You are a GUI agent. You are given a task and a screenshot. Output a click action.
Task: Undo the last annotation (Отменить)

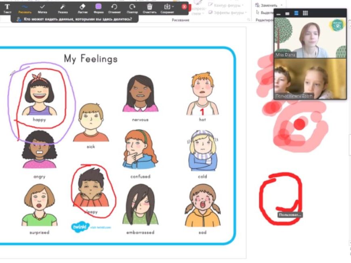pyautogui.click(x=114, y=8)
